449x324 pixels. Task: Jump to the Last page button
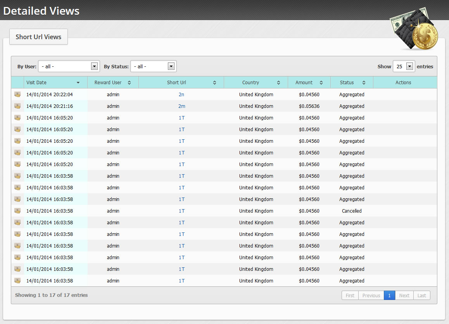pos(421,295)
